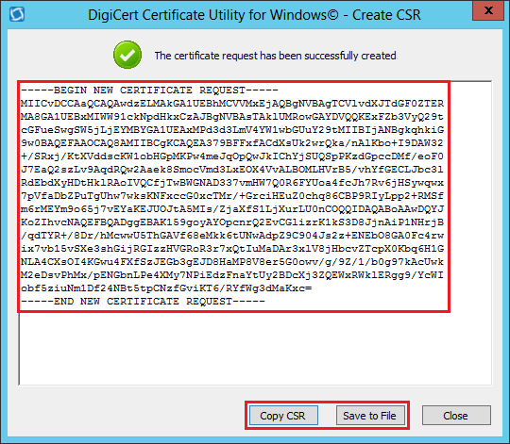This screenshot has width=510, height=444.
Task: Click the CSR line starting with KoZIhvcNAQEFBQAD
Action: pos(232,222)
